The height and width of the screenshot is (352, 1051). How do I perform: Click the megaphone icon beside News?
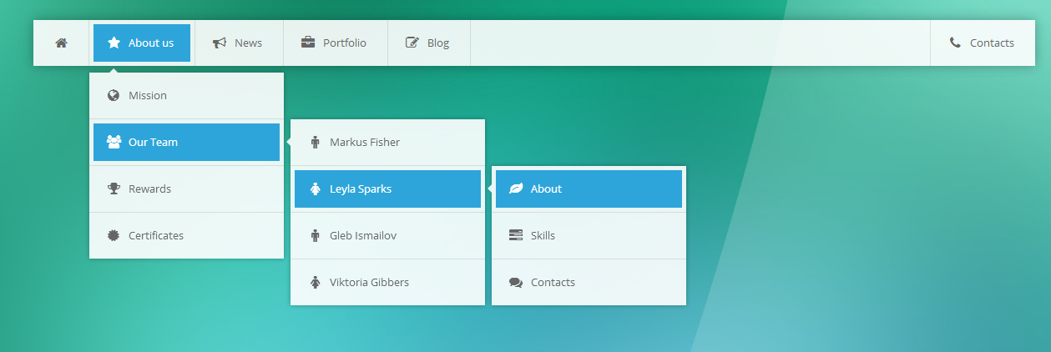pyautogui.click(x=220, y=43)
